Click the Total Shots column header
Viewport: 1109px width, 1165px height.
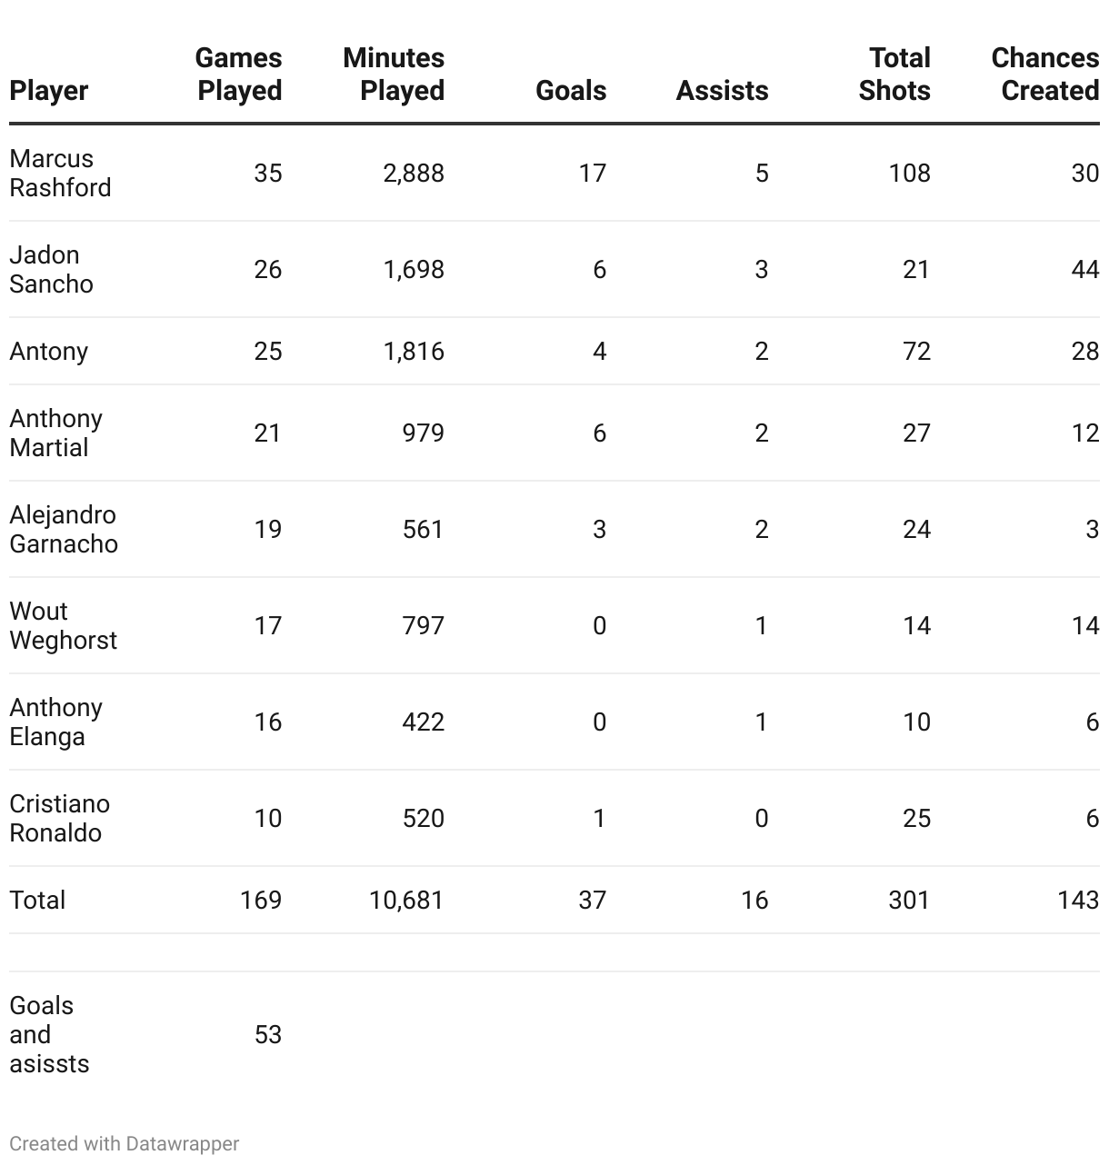click(894, 75)
